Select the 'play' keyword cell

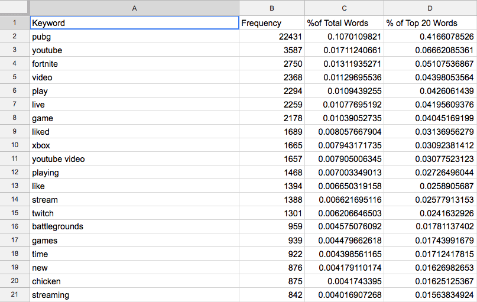point(134,90)
